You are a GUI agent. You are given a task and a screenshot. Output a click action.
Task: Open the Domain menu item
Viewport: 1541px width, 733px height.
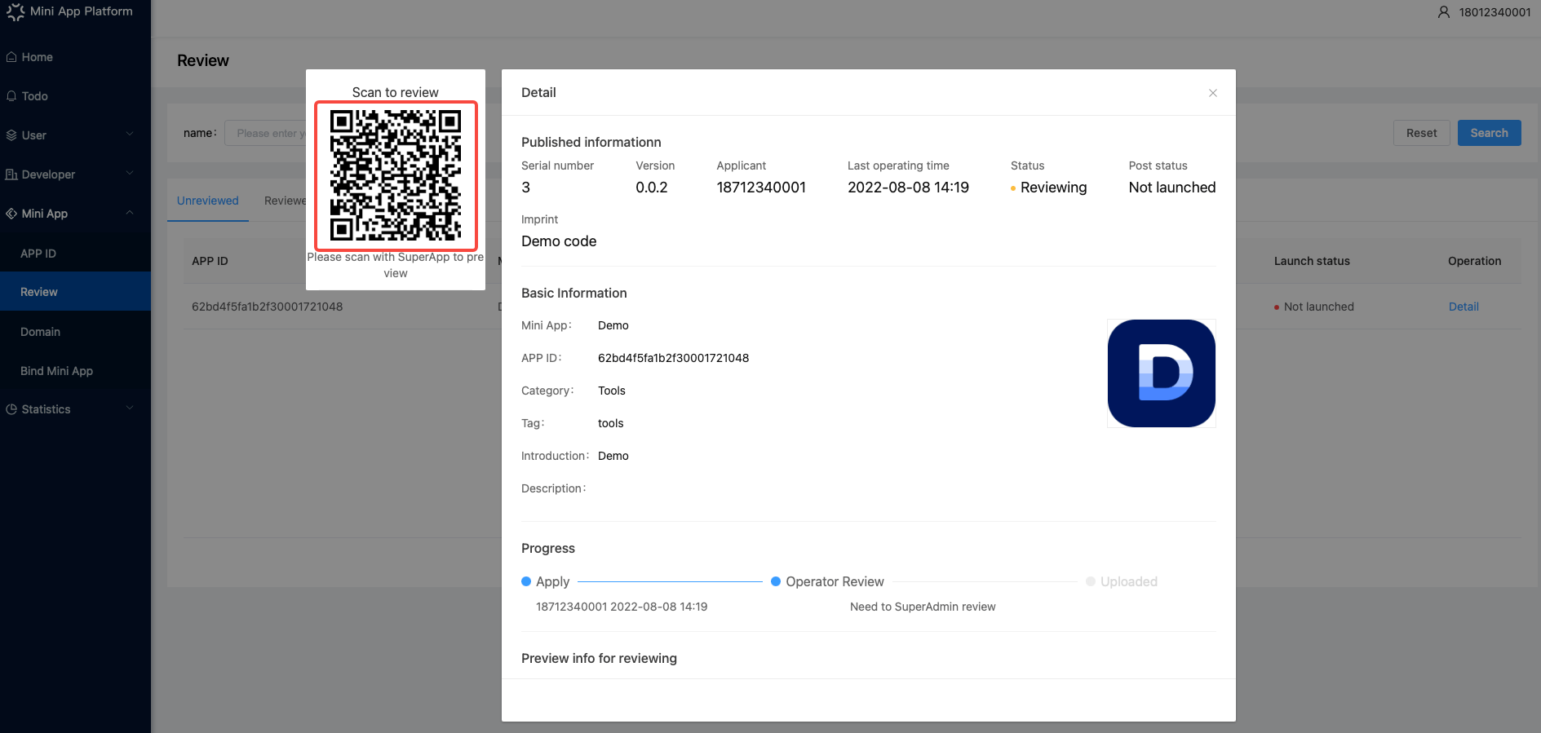(x=75, y=332)
